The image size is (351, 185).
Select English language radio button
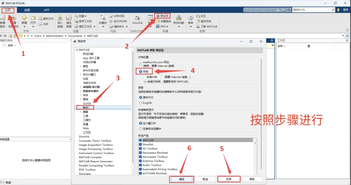point(141,103)
